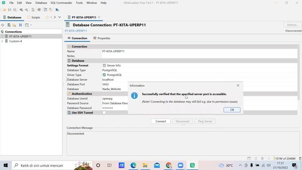Click the darker connect-all plug icon
The height and width of the screenshot is (170, 302).
point(21,9)
